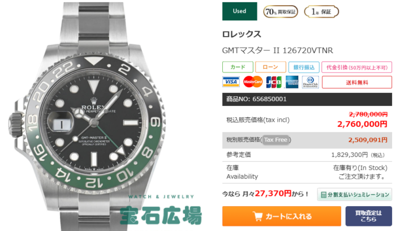Click the 代金引換 cash-on-delivery tag
This screenshot has height=231, width=396.
356,67
